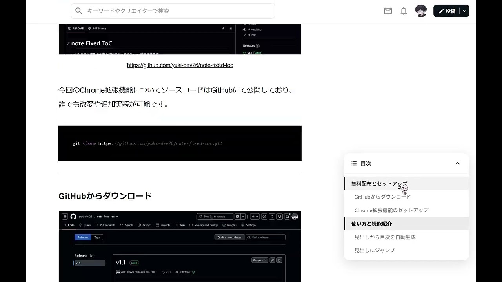Viewport: 502px width, 282px height.
Task: Click the GitHubからダウンロード article heading
Action: coord(105,196)
